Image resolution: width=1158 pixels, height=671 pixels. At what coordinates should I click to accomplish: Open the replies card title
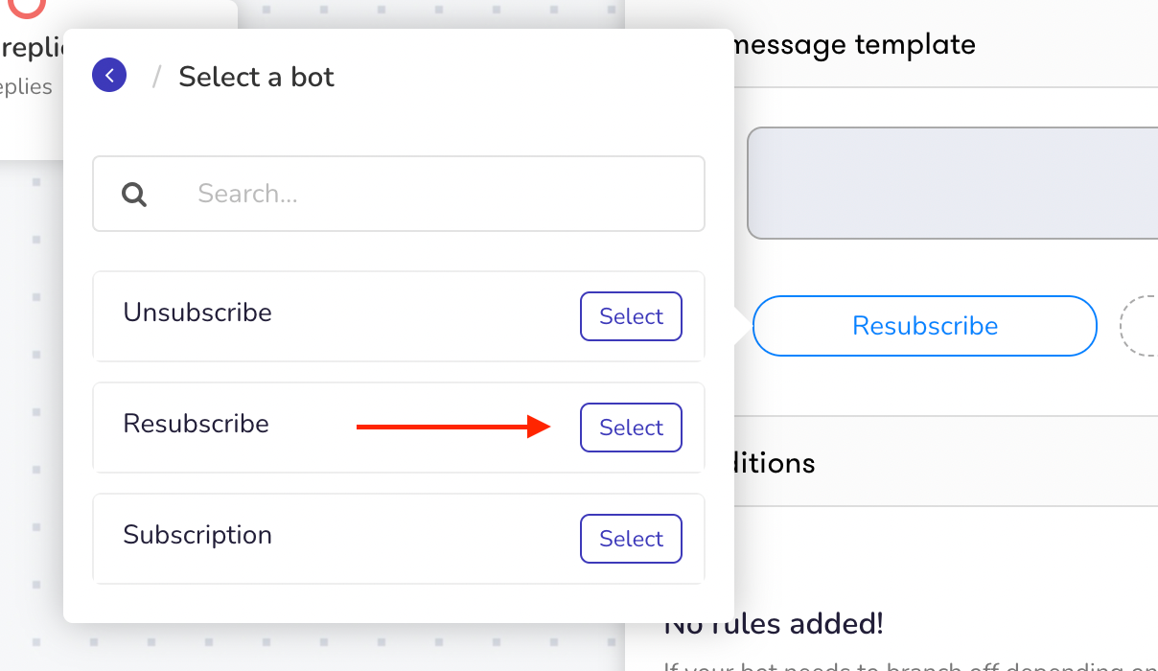click(26, 46)
